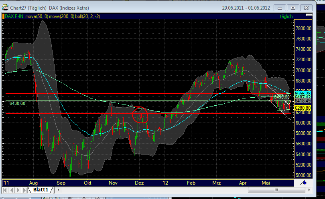
Task: Click the 5800,00 price axis label
Action: coord(303,133)
